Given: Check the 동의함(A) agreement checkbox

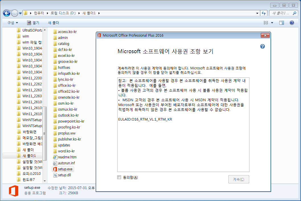Looking at the screenshot, I should tap(119, 177).
